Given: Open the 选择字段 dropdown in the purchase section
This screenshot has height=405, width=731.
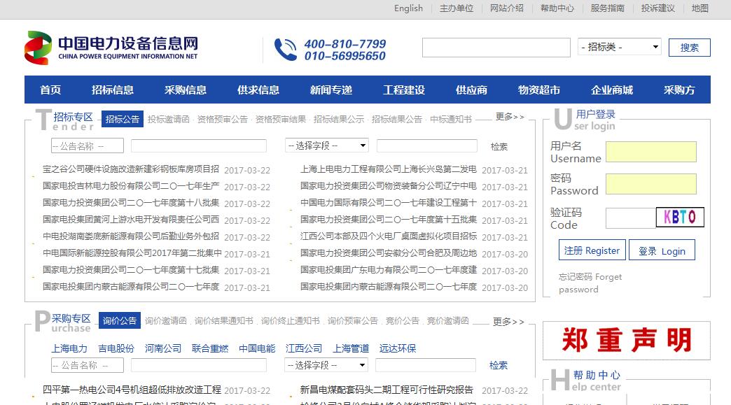Looking at the screenshot, I should pos(326,365).
